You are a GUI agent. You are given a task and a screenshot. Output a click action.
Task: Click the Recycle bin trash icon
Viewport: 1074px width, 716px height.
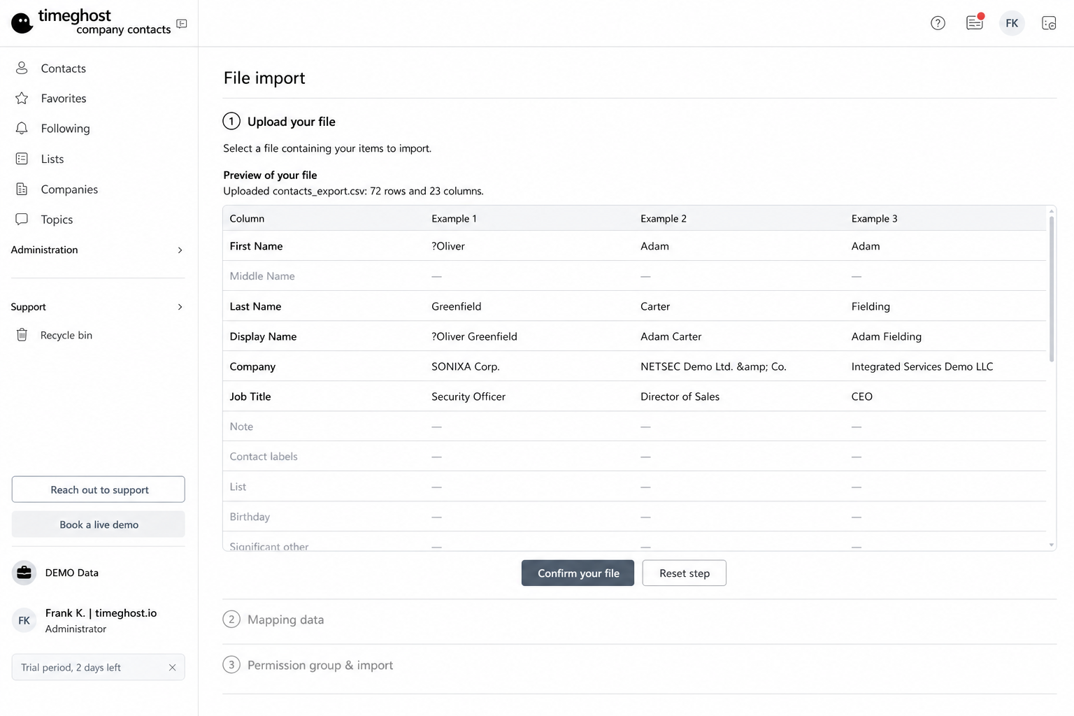pyautogui.click(x=22, y=335)
